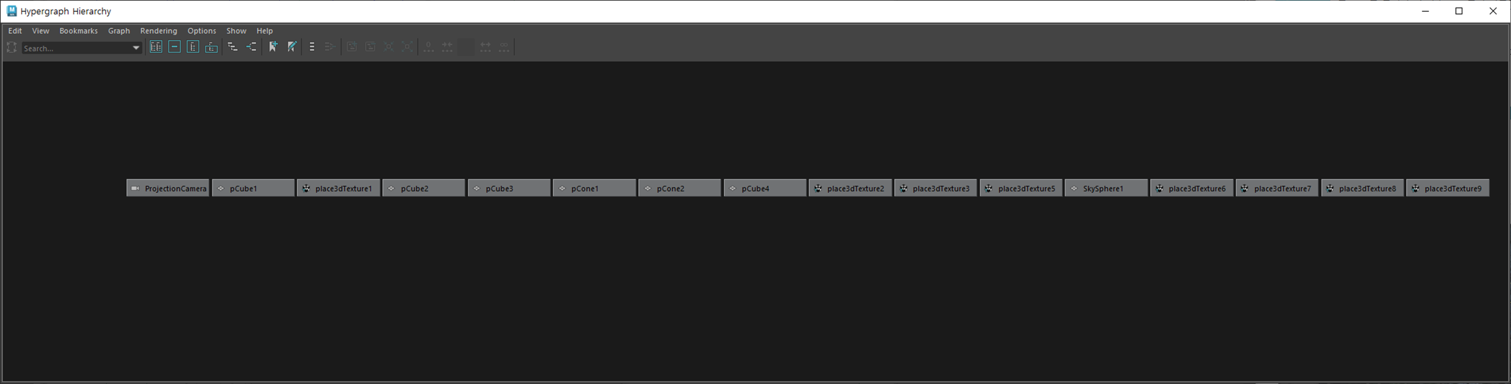Open the View menu
Screen dimensions: 1511x384
pyautogui.click(x=40, y=31)
